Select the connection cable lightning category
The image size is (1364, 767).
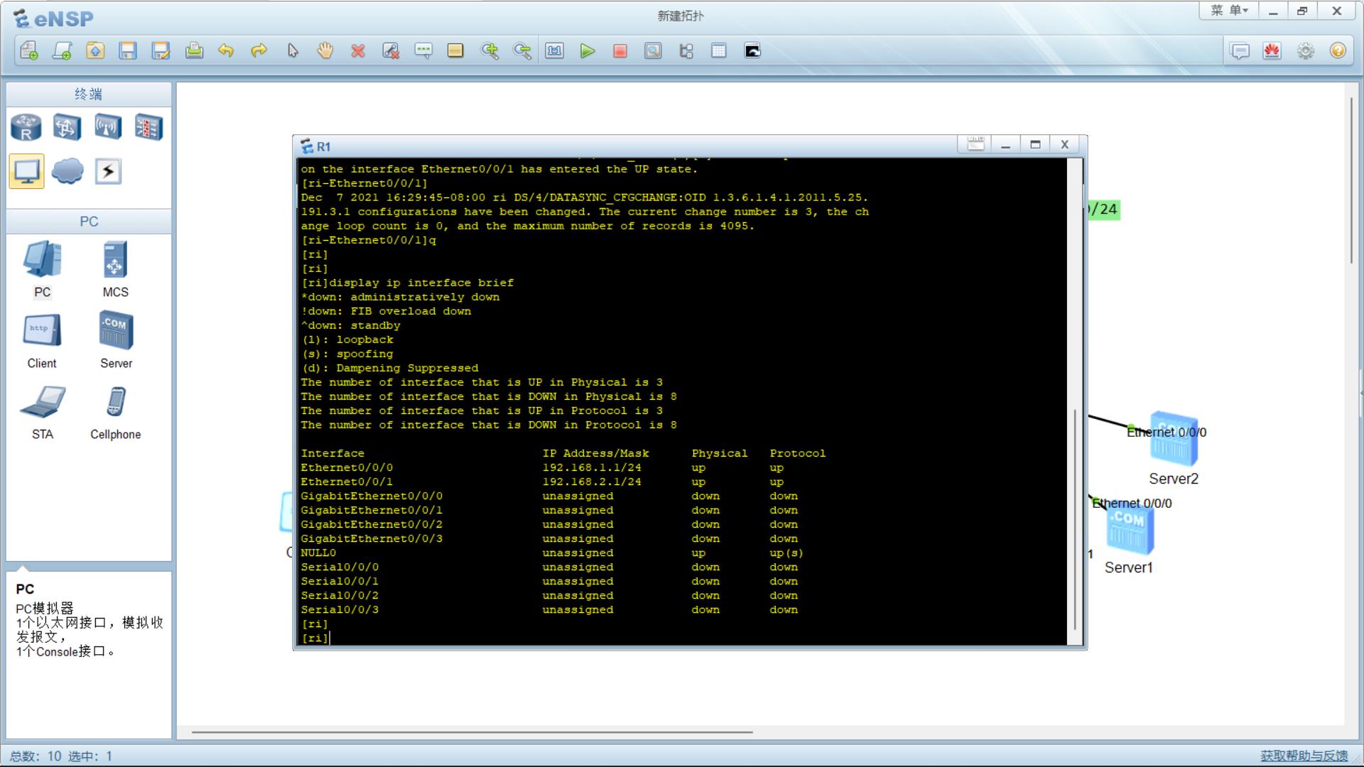pyautogui.click(x=108, y=171)
